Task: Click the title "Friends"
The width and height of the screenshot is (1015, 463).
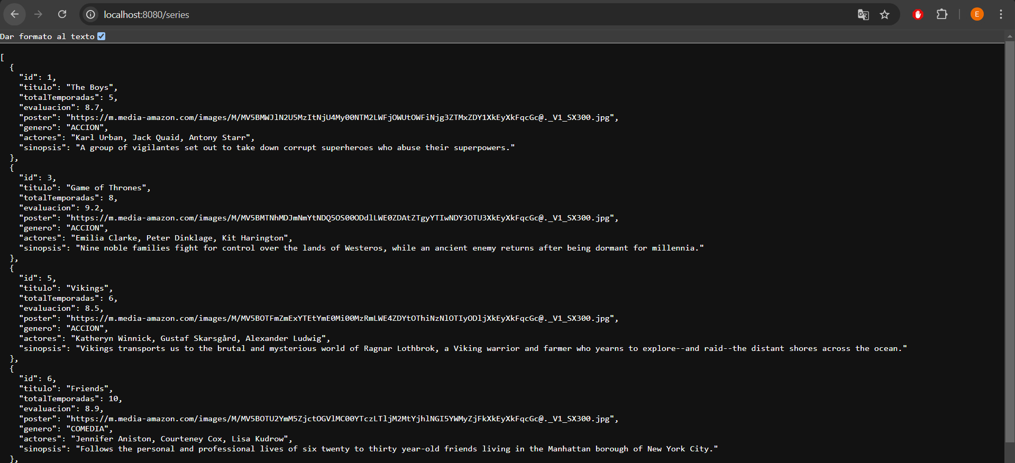Action: tap(89, 388)
